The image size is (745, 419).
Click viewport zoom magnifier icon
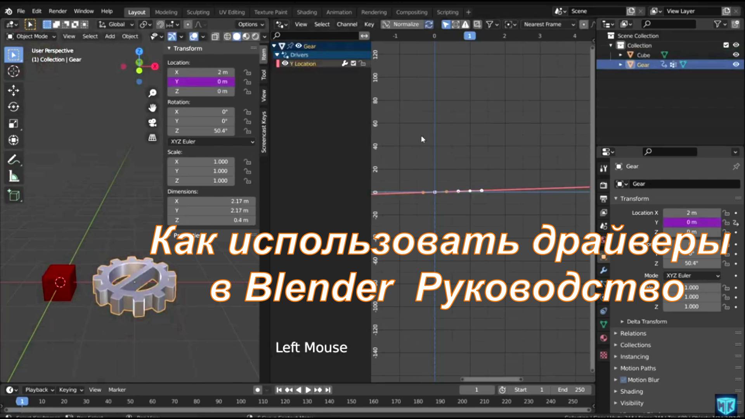click(152, 93)
